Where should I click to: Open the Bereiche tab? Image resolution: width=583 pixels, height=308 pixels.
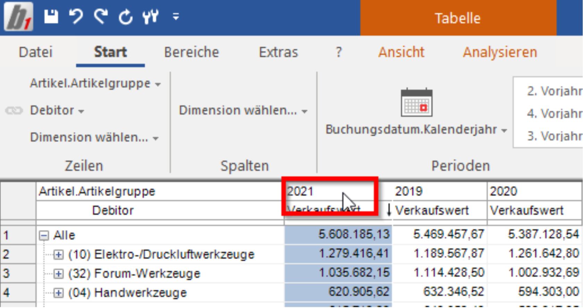[192, 52]
